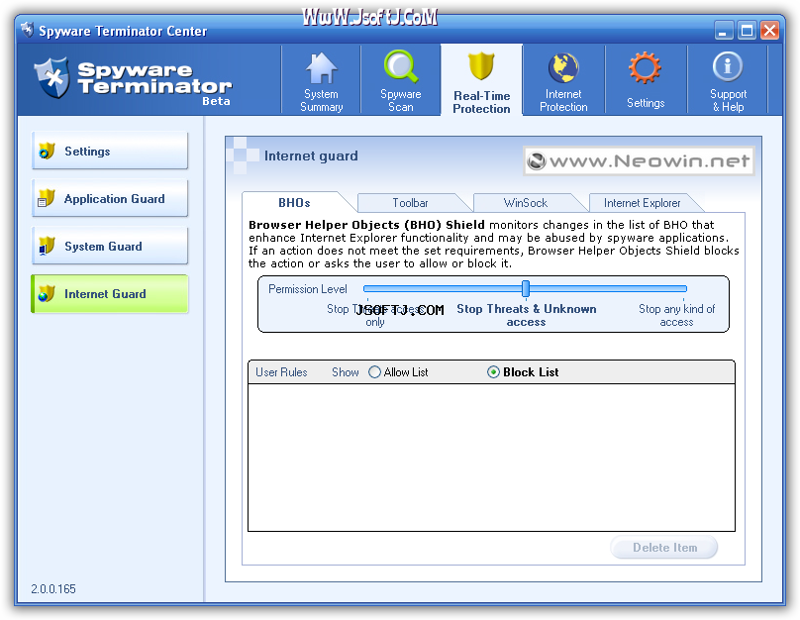Click the 'User Rules' label
The width and height of the screenshot is (800, 620).
[281, 372]
